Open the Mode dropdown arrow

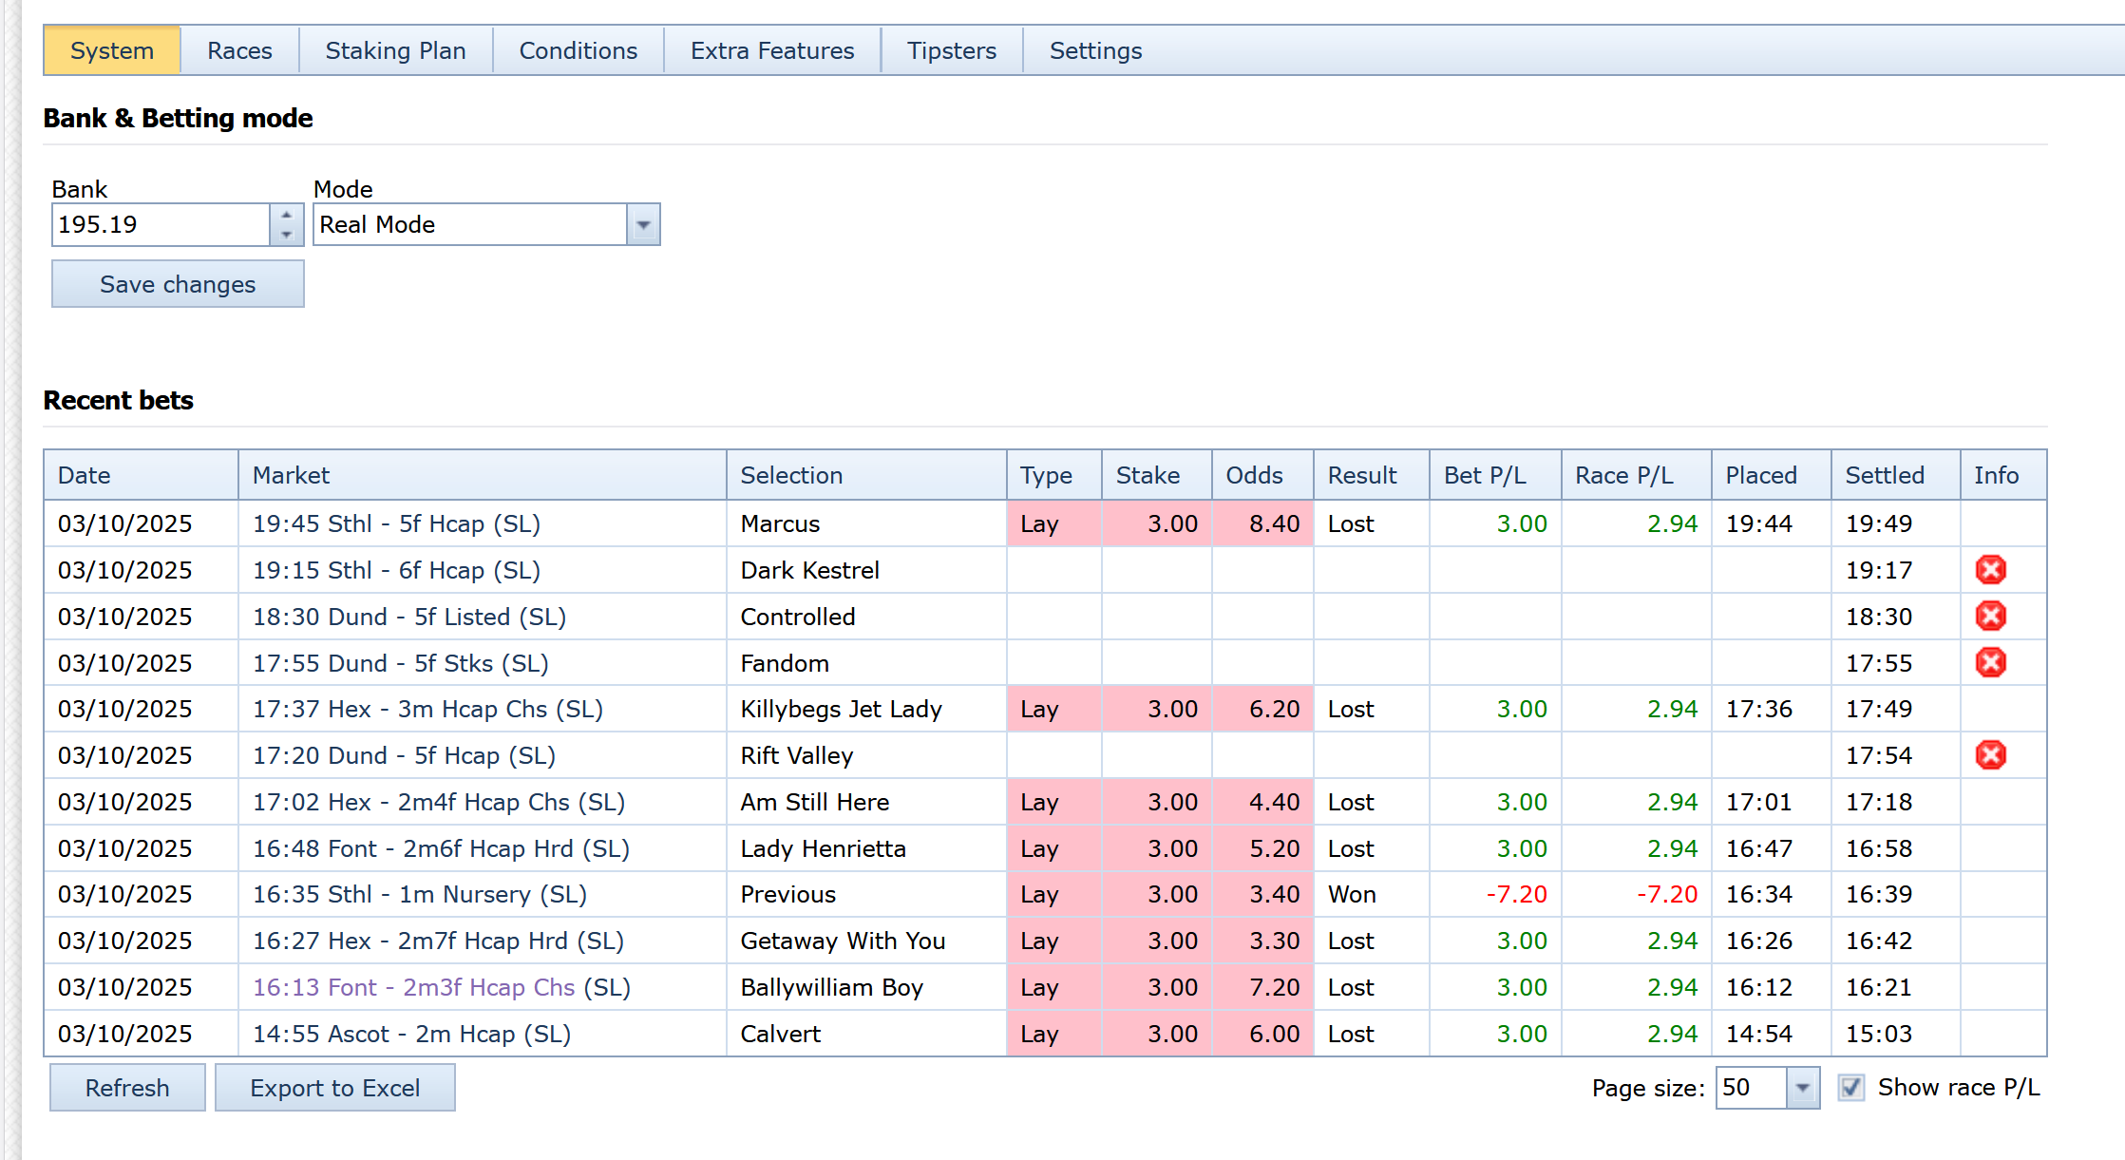point(643,225)
